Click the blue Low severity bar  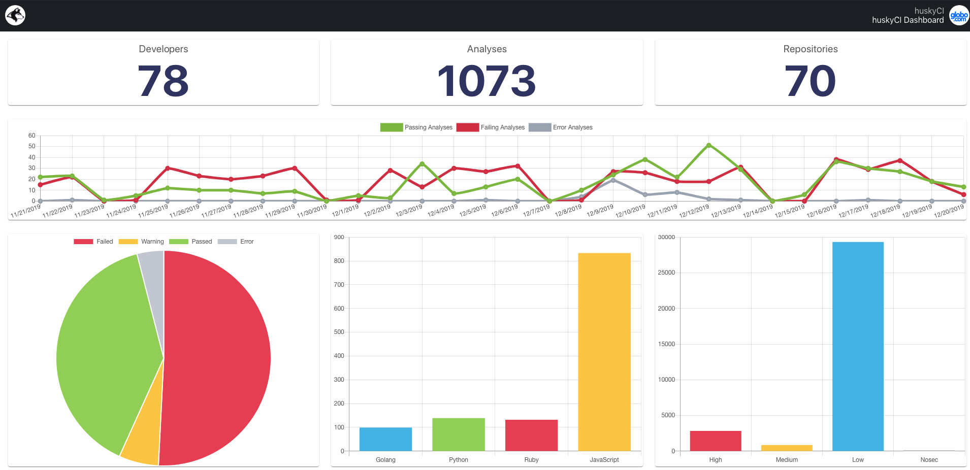click(x=858, y=346)
